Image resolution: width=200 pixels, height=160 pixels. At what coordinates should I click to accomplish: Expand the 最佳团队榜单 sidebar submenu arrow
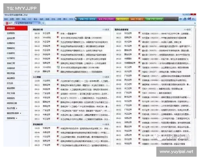click(x=21, y=113)
